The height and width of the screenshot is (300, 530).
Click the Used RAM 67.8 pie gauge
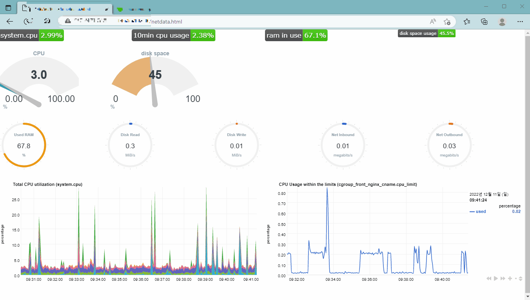pos(24,145)
